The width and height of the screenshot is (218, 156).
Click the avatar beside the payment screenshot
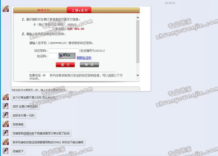pyautogui.click(x=6, y=9)
